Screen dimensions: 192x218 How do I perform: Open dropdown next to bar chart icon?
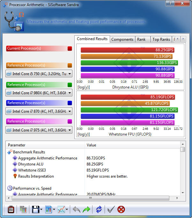pyautogui.click(x=54, y=209)
